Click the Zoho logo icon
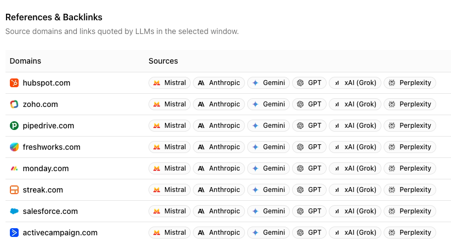 (x=14, y=104)
